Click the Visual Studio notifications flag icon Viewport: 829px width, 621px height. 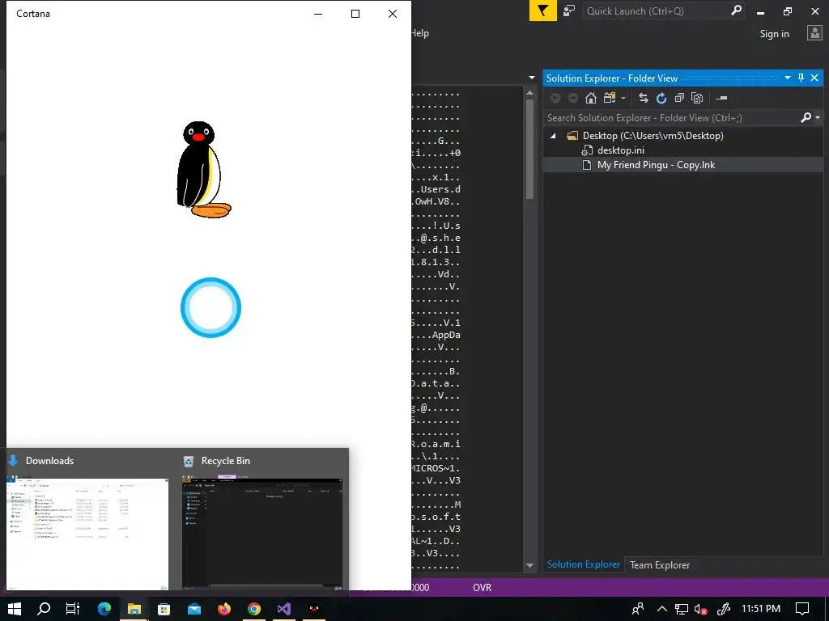(542, 11)
